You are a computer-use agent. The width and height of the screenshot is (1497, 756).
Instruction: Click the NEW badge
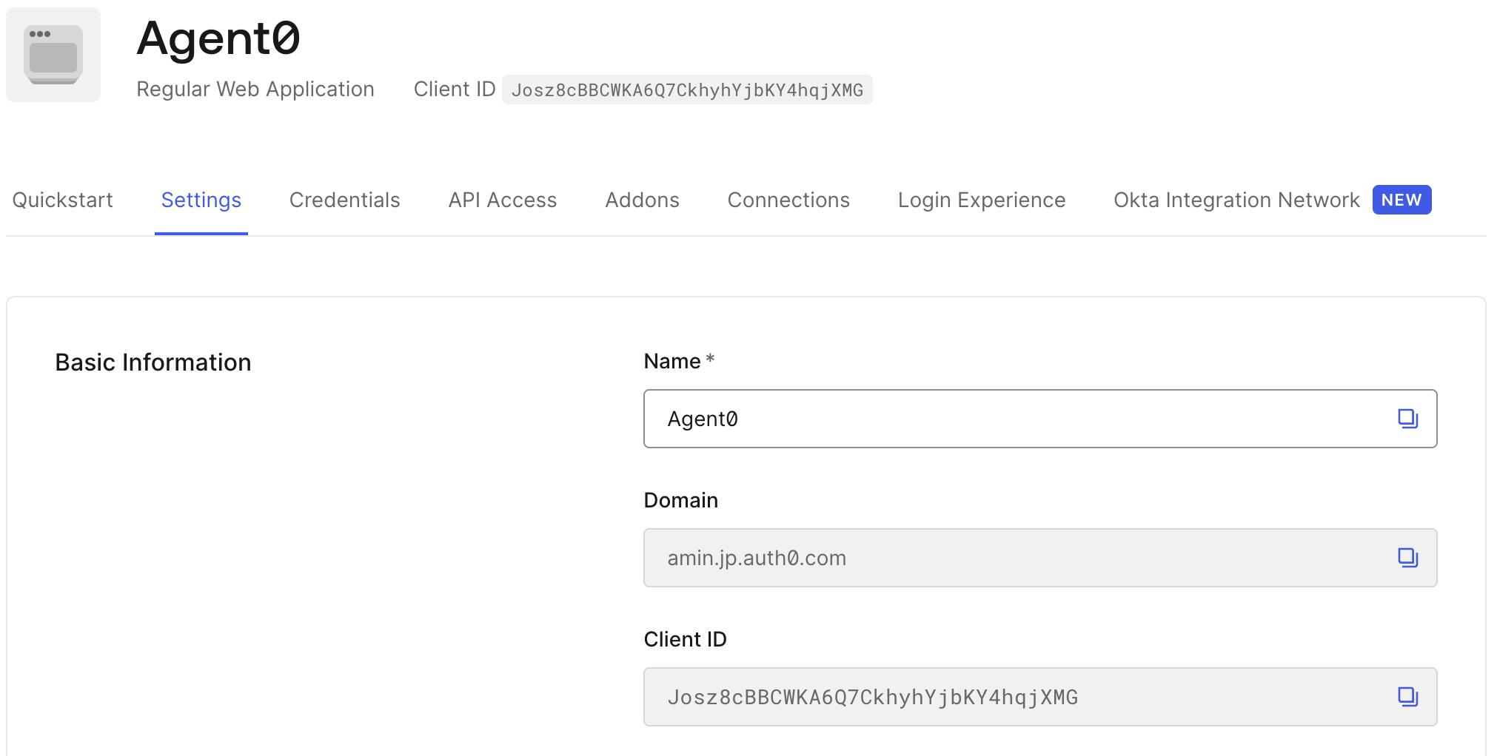(x=1402, y=200)
